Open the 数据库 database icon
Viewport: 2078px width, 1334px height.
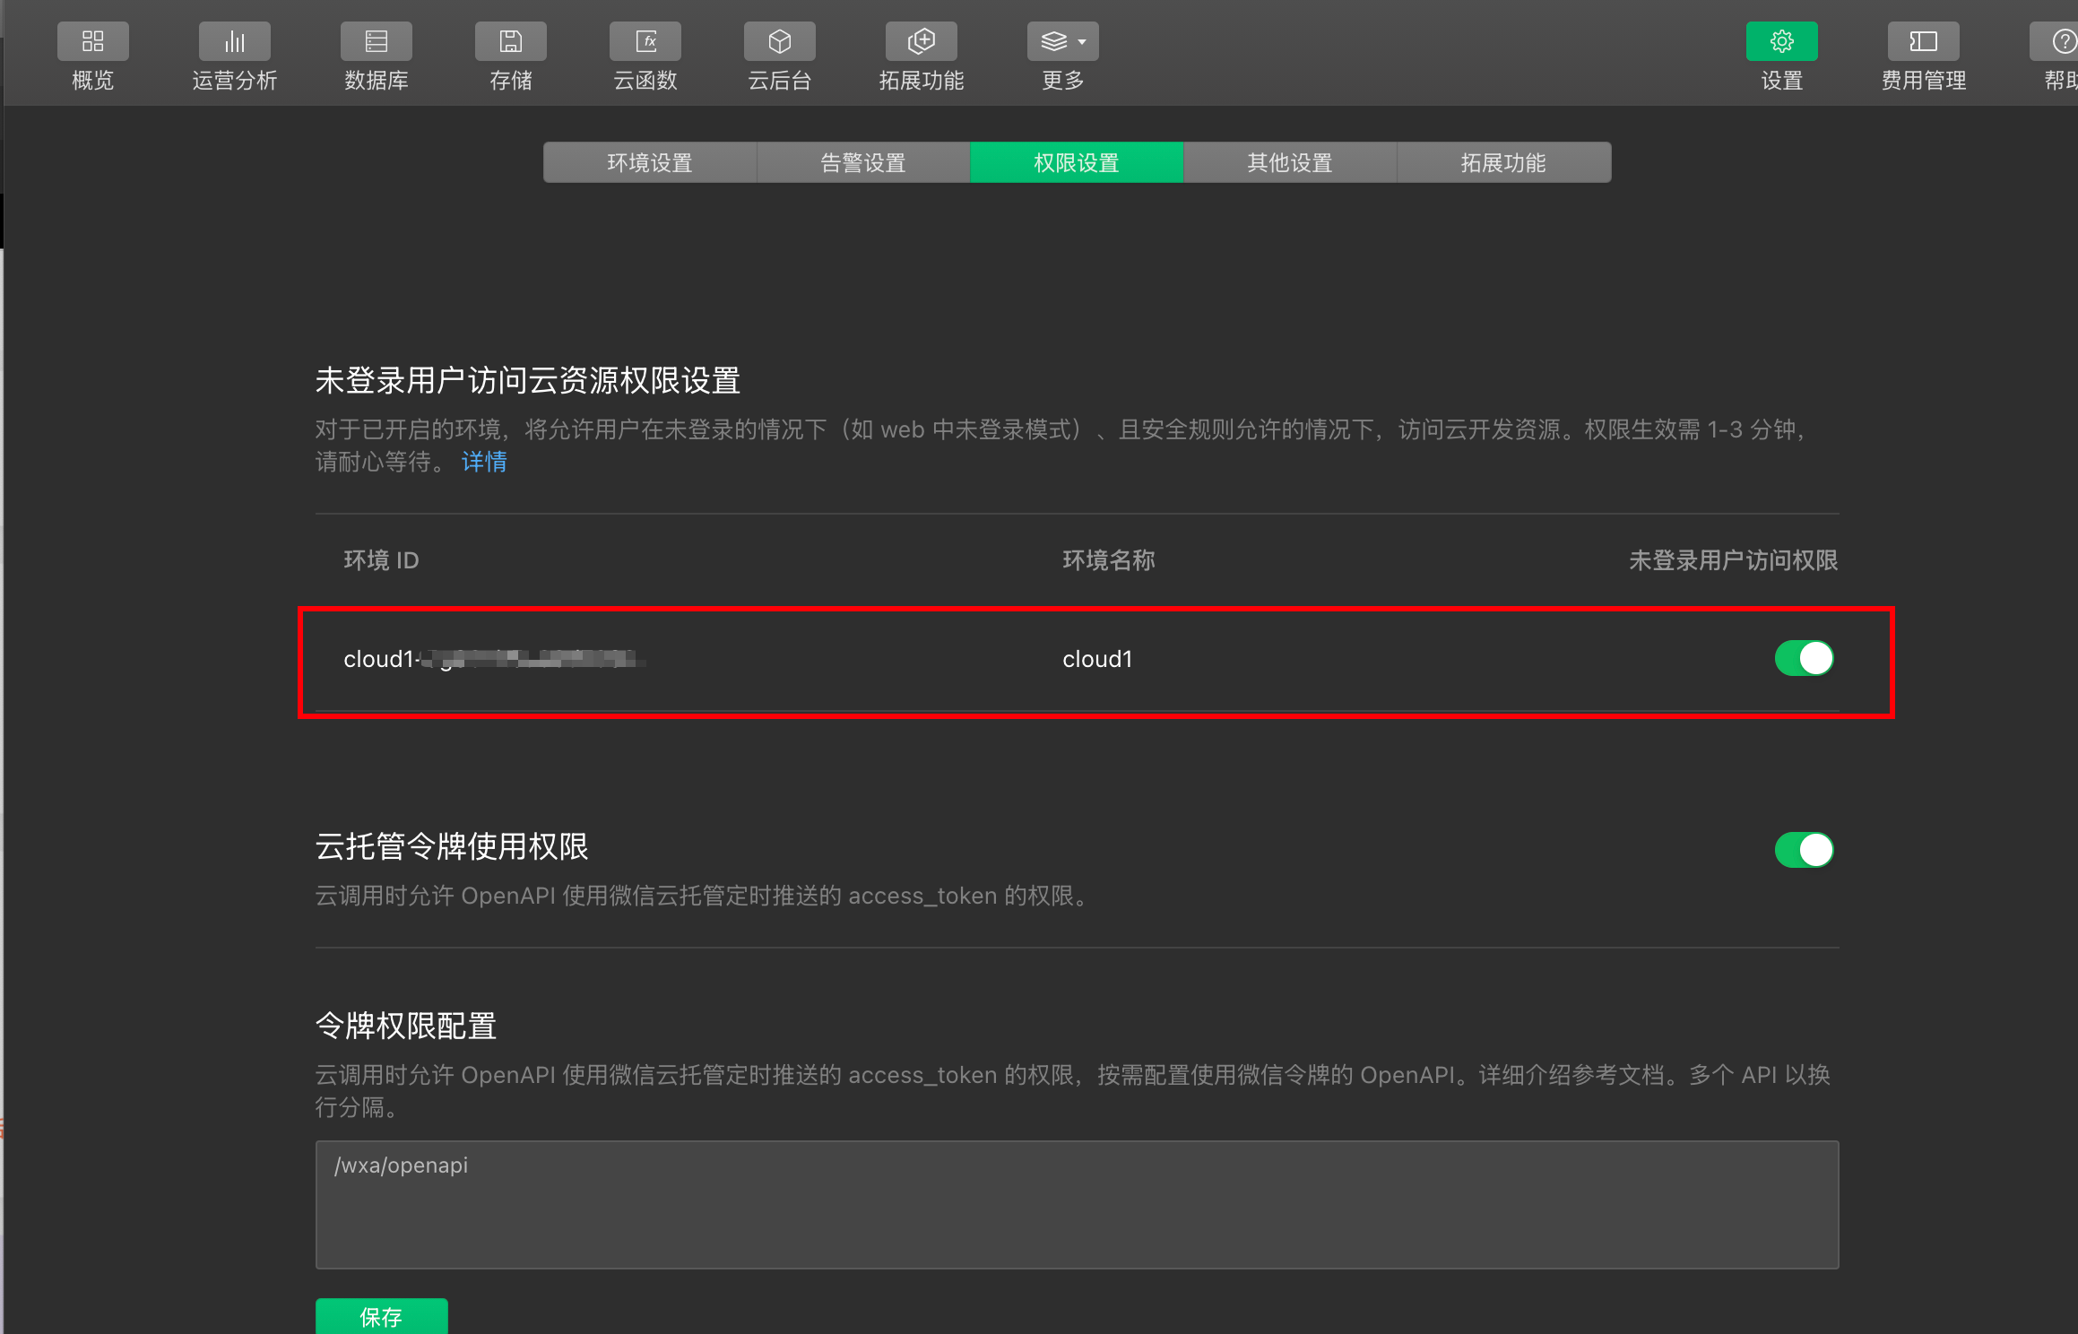click(x=376, y=42)
